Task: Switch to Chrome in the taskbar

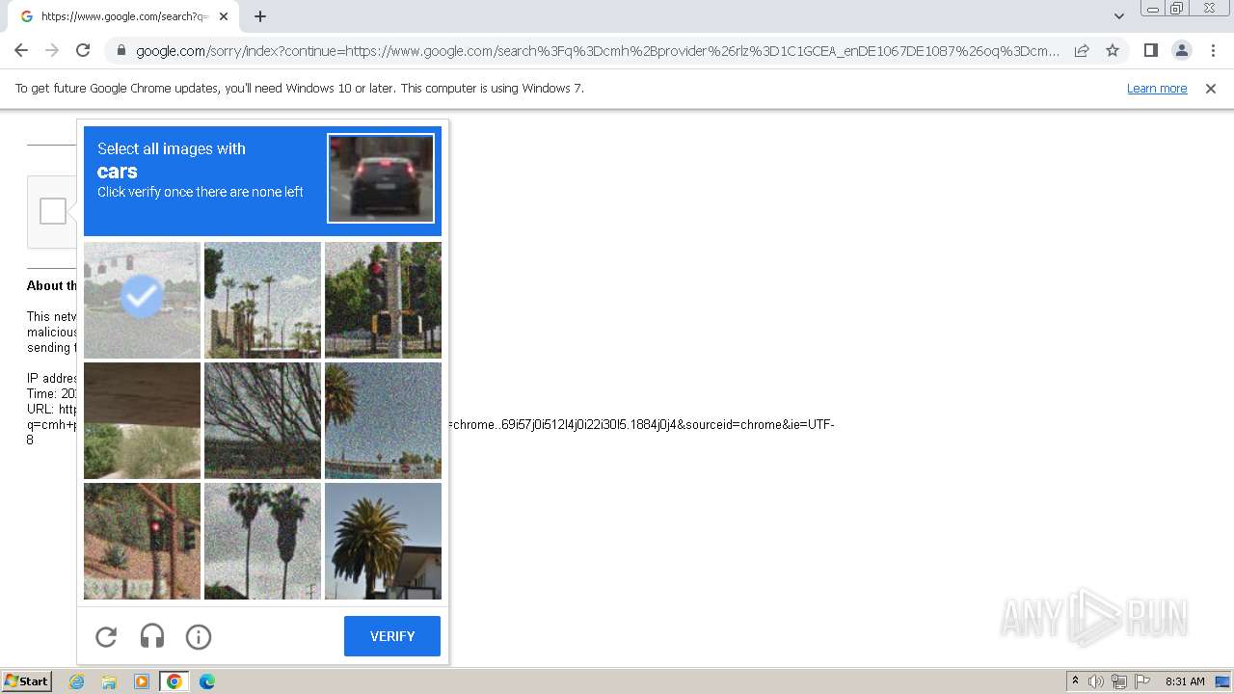Action: 174,681
